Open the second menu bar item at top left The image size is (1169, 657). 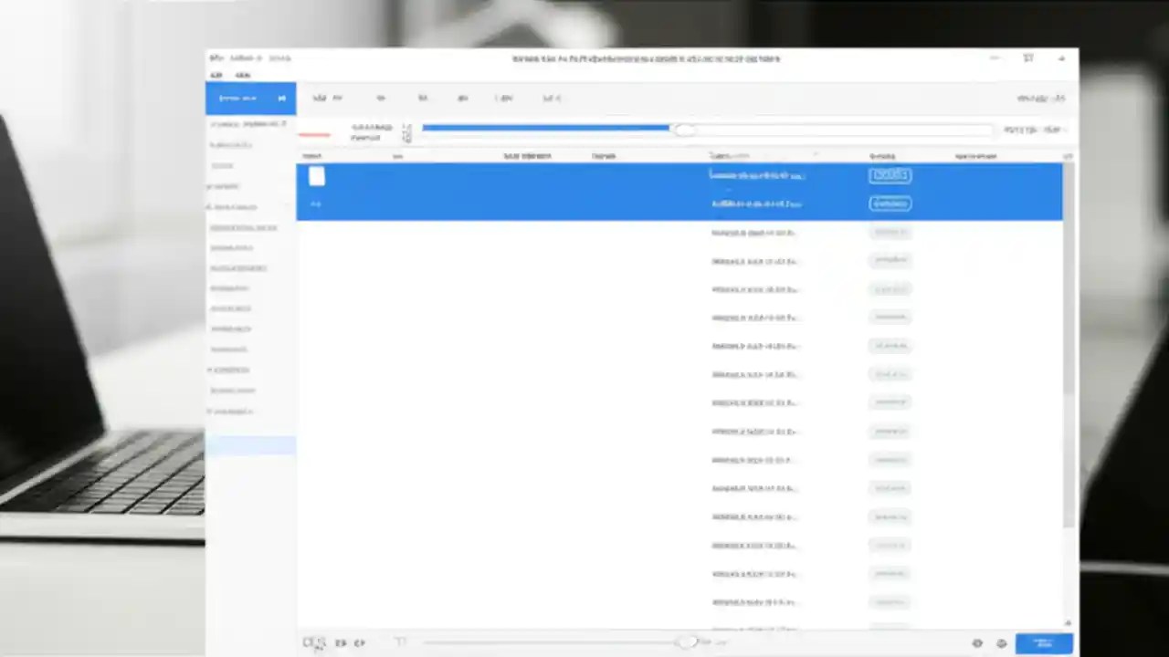[241, 75]
